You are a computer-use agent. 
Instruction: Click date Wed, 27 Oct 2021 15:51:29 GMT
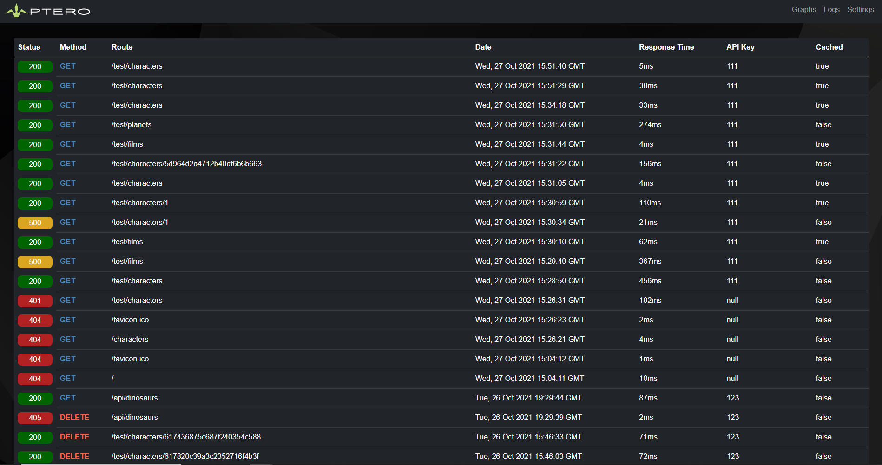[530, 85]
